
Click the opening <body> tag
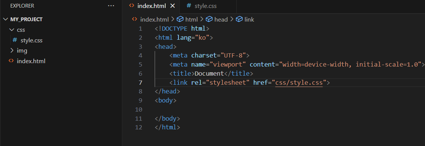pos(166,101)
